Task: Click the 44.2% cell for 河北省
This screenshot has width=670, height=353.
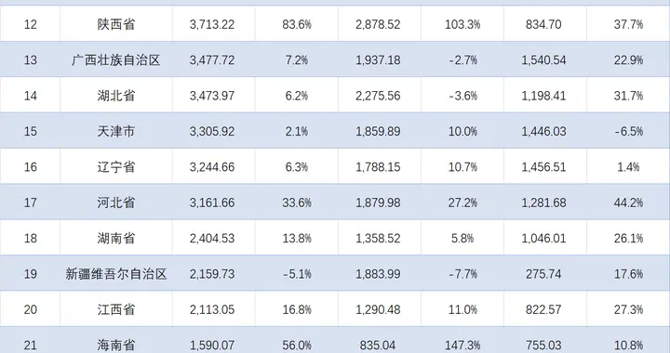Action: pos(628,203)
